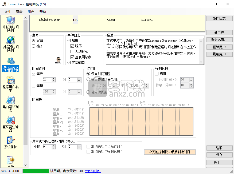Toggle the 程序 logging checkbox
Screen dimensions: 234x174
pyautogui.click(x=72, y=46)
